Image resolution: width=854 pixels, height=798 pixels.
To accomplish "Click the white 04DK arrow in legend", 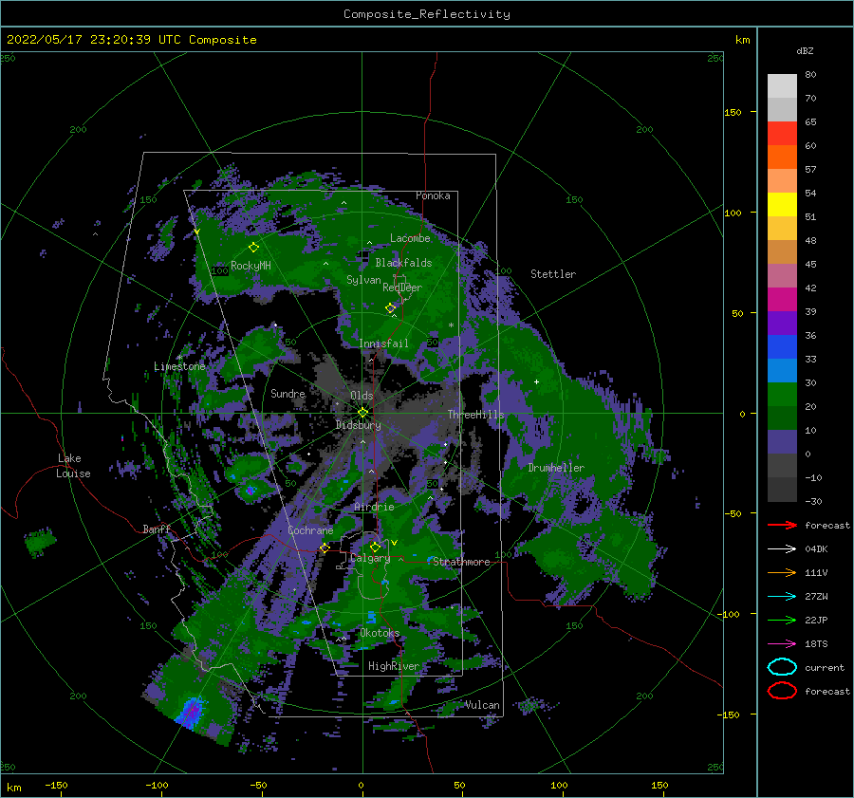I will click(782, 548).
